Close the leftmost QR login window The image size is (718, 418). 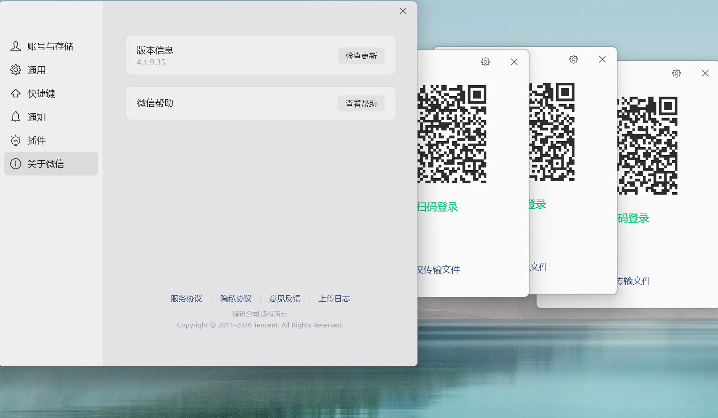[x=514, y=62]
